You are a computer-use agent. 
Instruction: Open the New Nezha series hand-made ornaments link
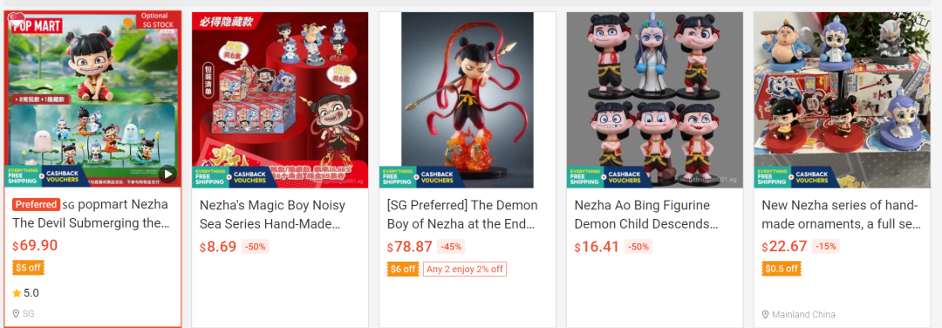(841, 214)
